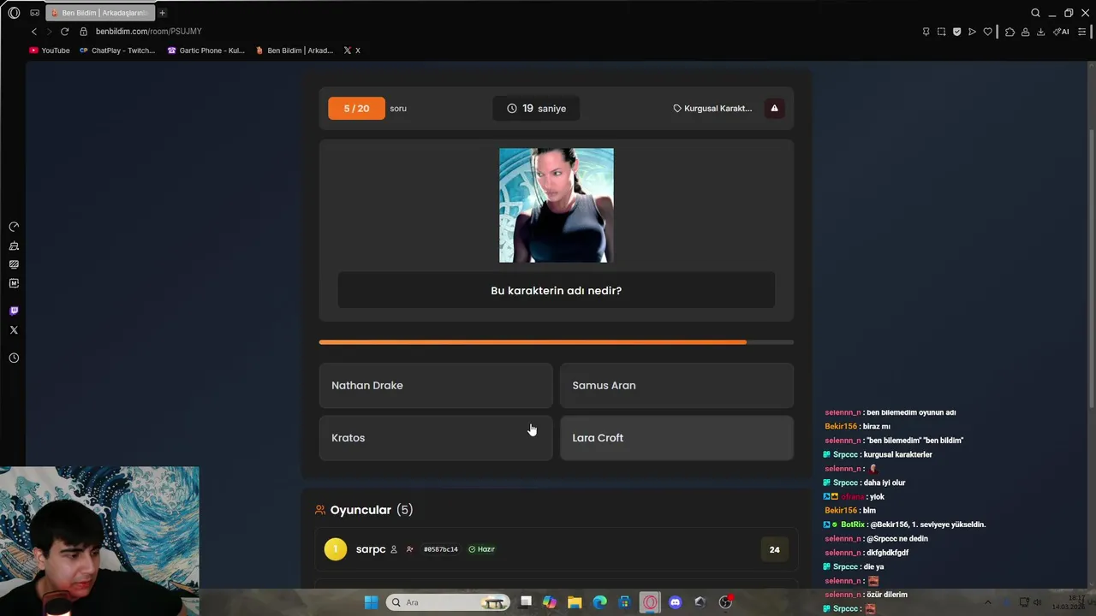Take a snapshot with the capture icon
Screen dimensions: 1096x616
tap(941, 32)
